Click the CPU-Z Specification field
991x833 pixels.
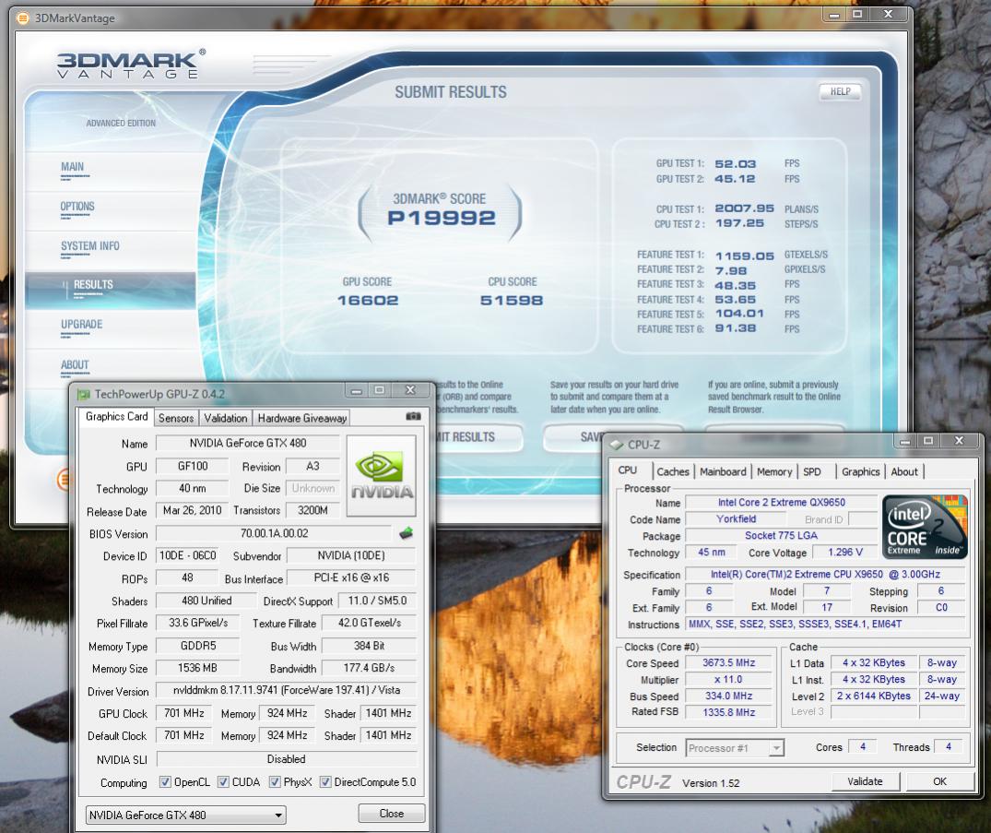(x=825, y=575)
